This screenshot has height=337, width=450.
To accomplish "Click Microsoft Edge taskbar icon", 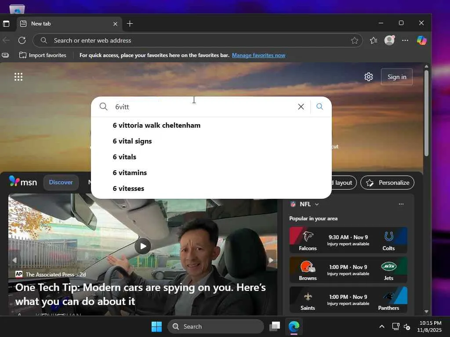I will [294, 326].
